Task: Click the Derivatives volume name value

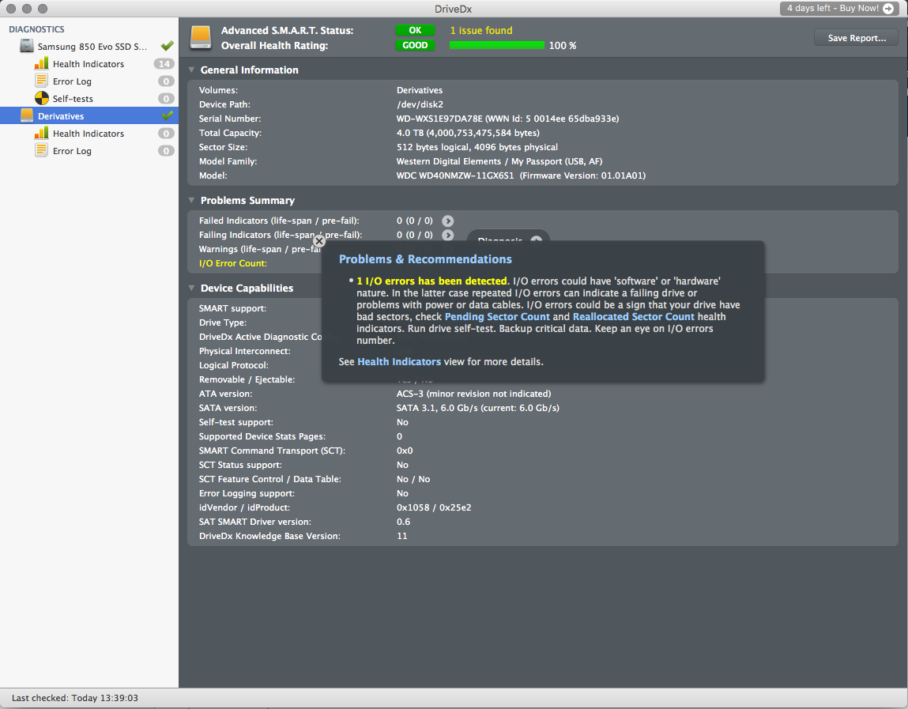Action: click(x=420, y=90)
